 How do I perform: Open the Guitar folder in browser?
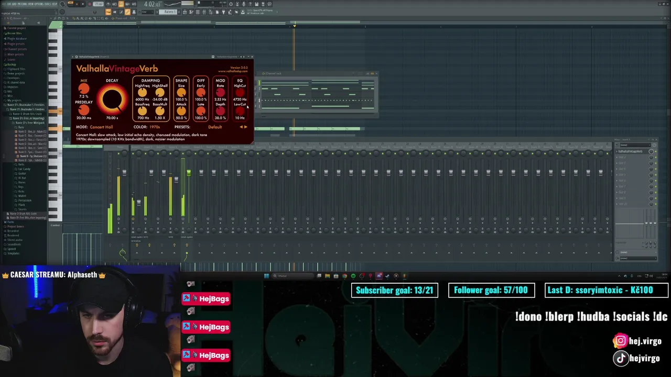coord(22,173)
